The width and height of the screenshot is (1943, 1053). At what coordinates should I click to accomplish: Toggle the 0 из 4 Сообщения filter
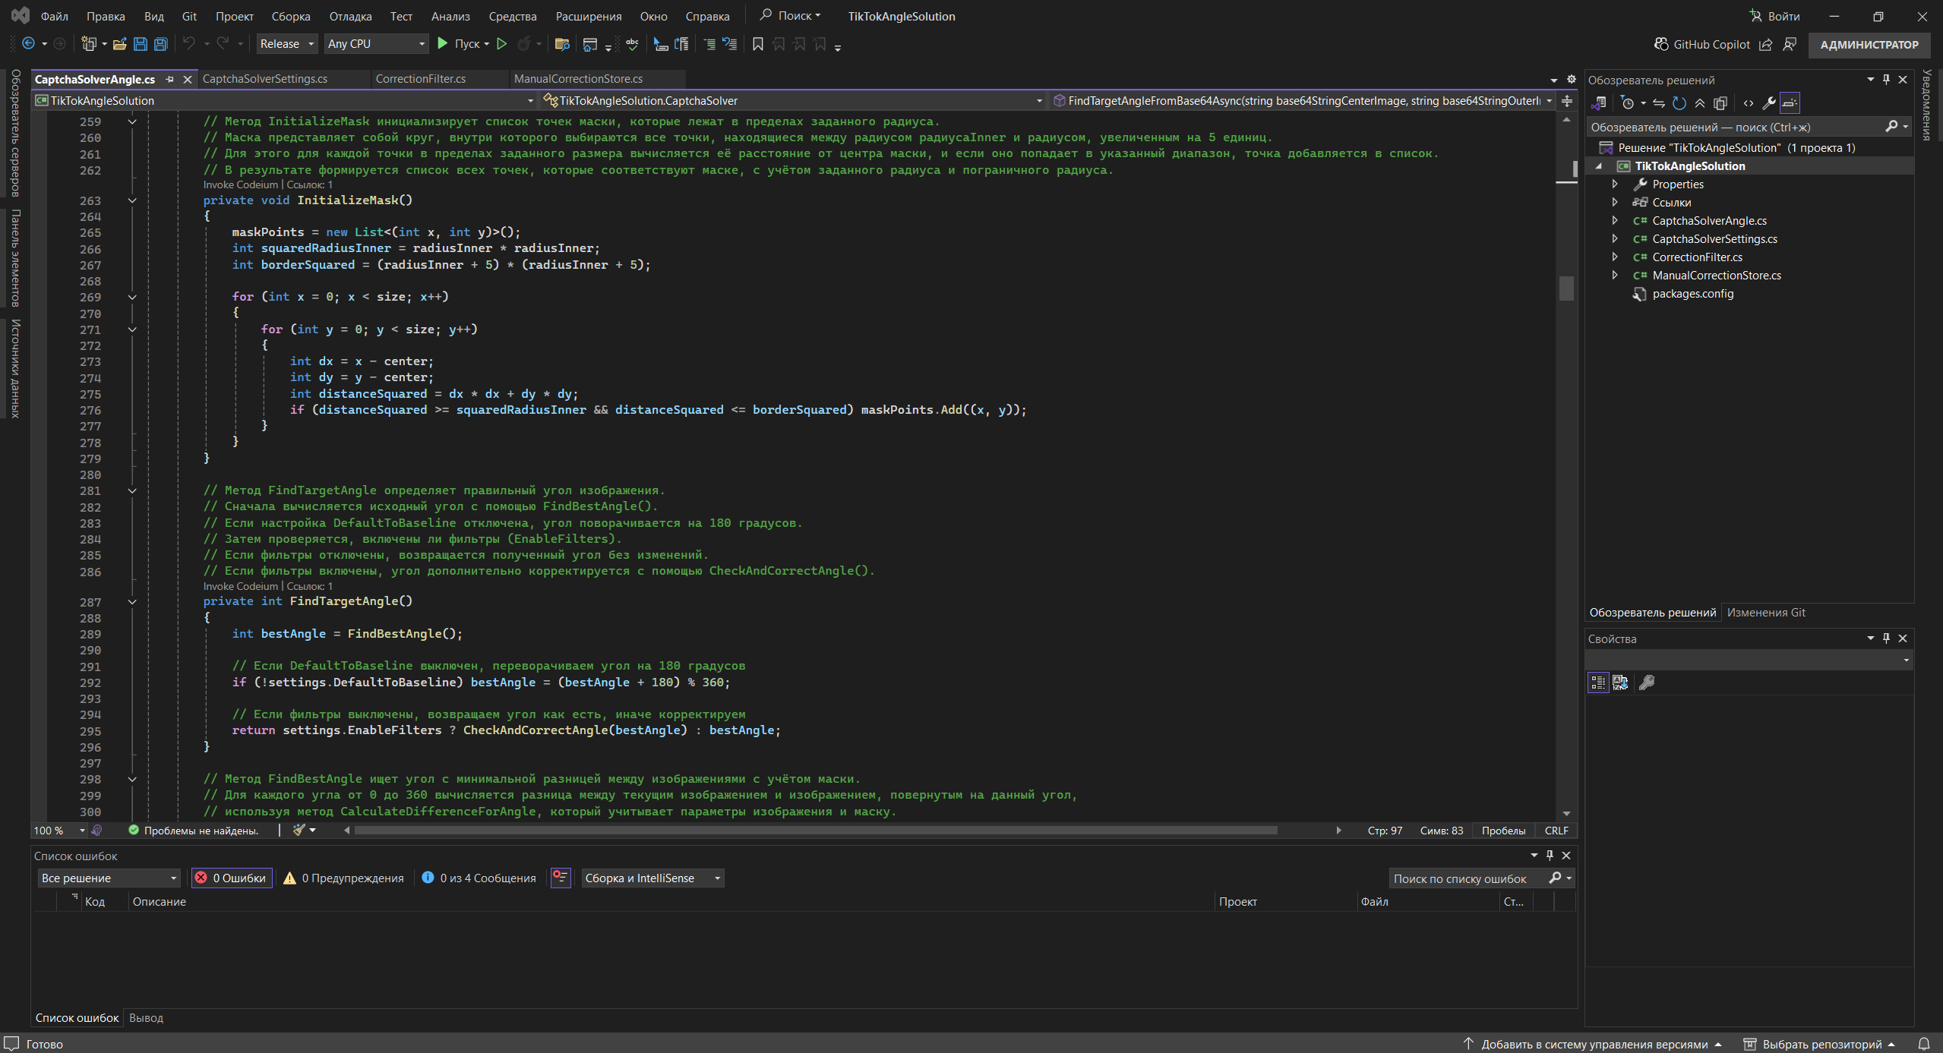[479, 878]
